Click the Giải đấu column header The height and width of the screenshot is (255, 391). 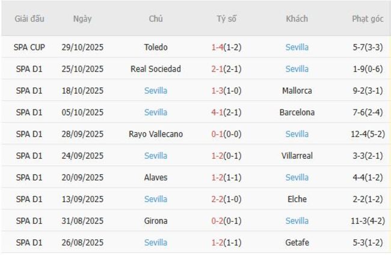tap(29, 19)
